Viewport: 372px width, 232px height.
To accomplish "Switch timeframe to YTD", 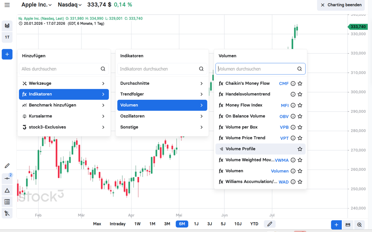I will [254, 224].
